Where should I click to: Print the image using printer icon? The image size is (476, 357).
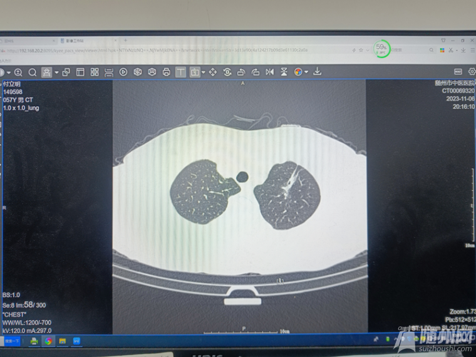[x=166, y=72]
